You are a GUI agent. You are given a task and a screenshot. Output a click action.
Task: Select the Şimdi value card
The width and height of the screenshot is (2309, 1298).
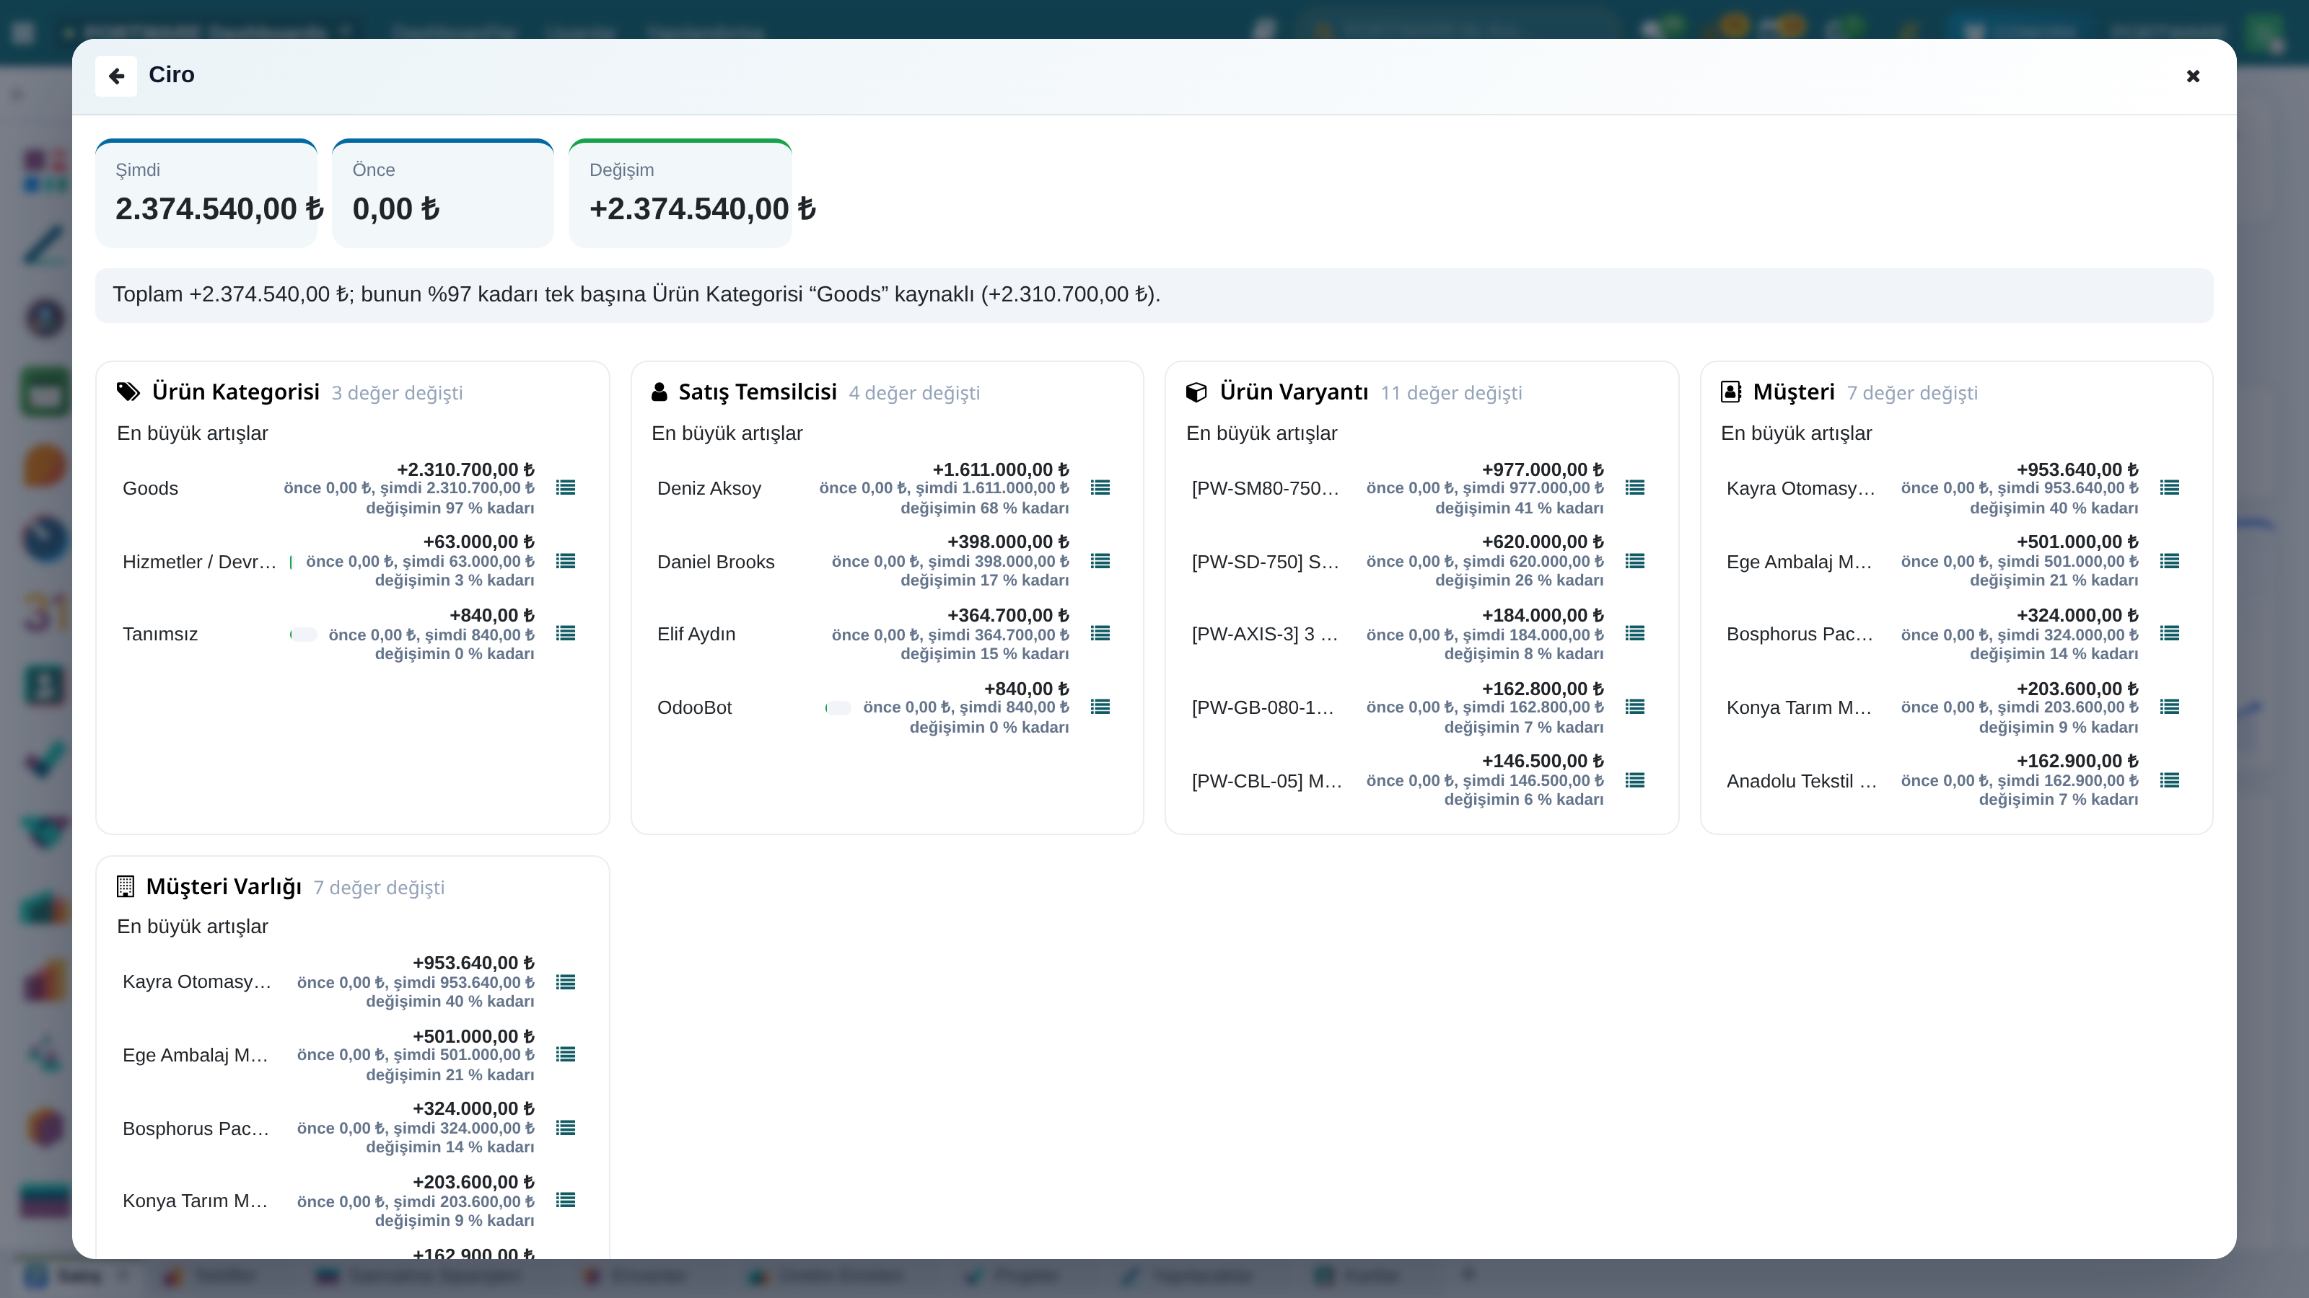tap(207, 193)
